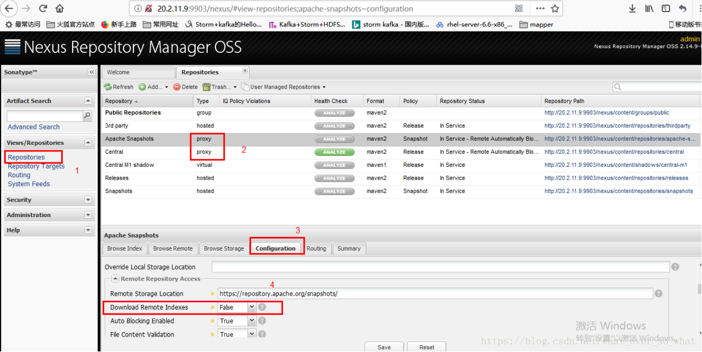Open User Managed Repositories filter dropdown
Viewport: 702px width, 352px height.
(x=284, y=87)
